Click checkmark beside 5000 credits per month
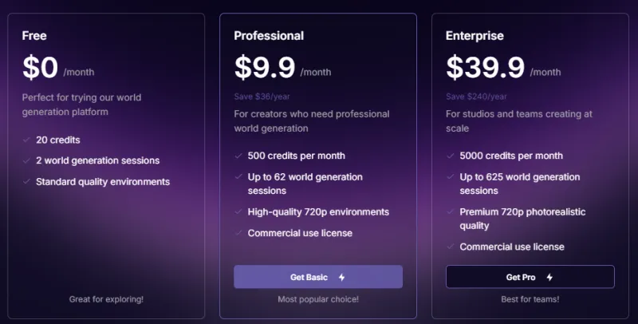Viewport: 638px width, 324px height. [x=451, y=156]
